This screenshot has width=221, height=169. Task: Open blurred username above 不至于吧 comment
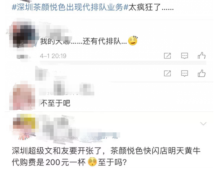point(66,88)
